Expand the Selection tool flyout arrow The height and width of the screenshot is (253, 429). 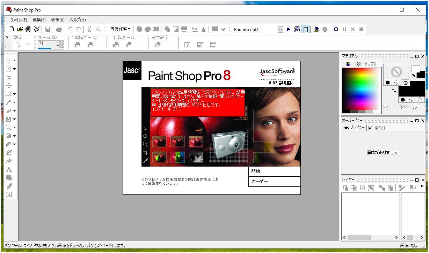[14, 94]
